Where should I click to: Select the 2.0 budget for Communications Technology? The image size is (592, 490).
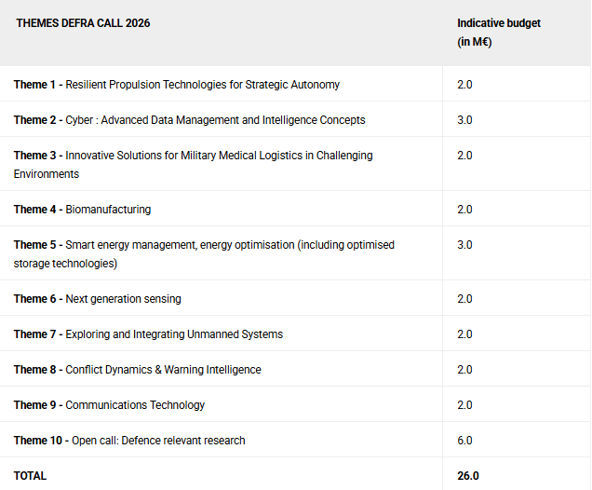coord(464,405)
